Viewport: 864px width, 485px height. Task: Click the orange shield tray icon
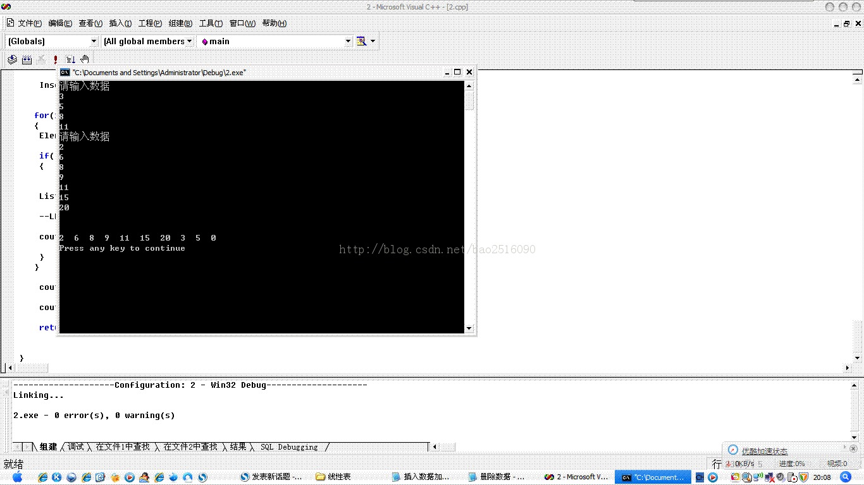[803, 477]
